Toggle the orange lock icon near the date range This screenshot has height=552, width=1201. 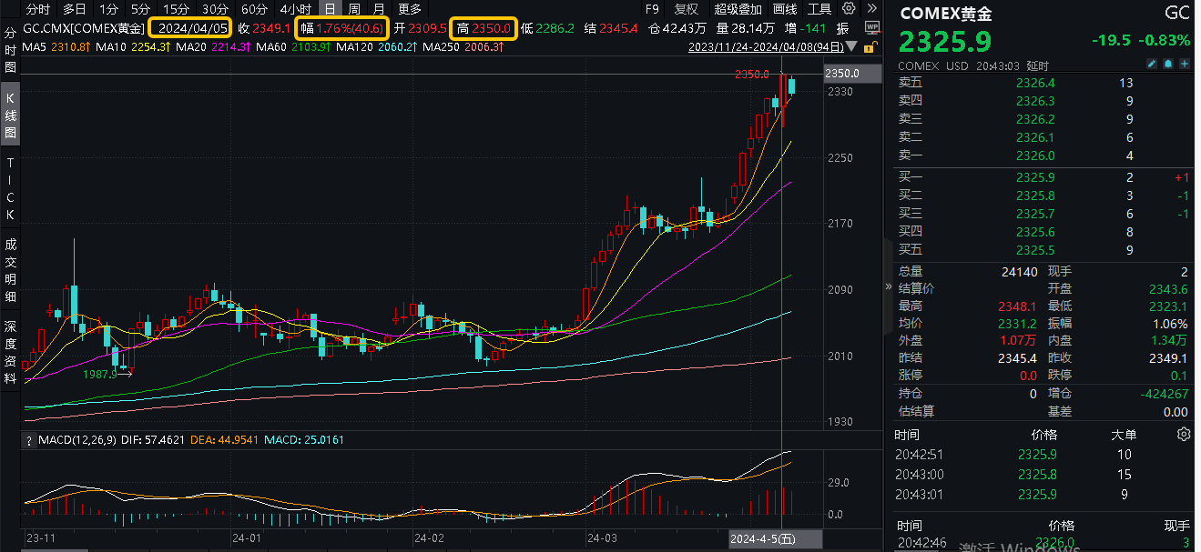click(x=869, y=47)
